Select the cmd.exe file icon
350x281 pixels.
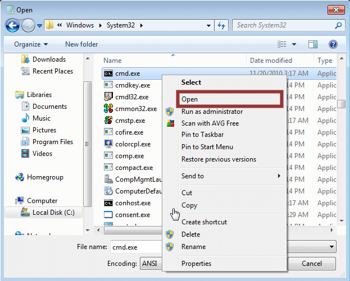tap(108, 73)
